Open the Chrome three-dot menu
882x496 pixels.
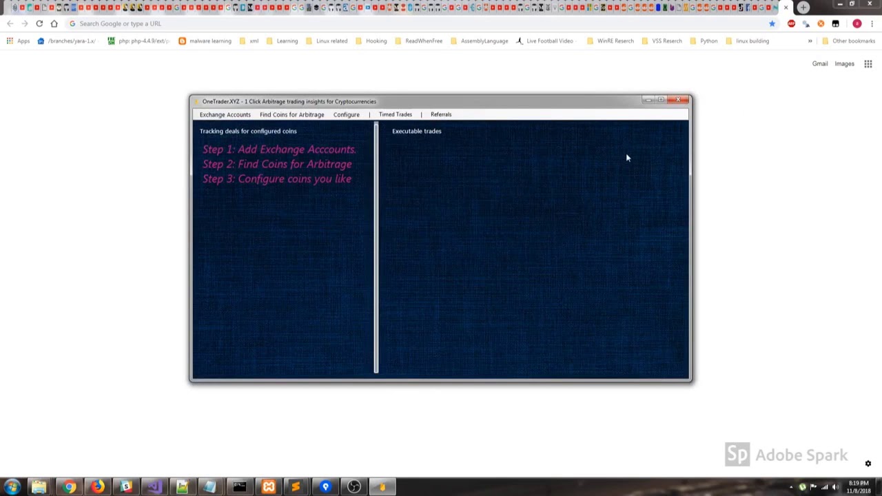click(872, 23)
